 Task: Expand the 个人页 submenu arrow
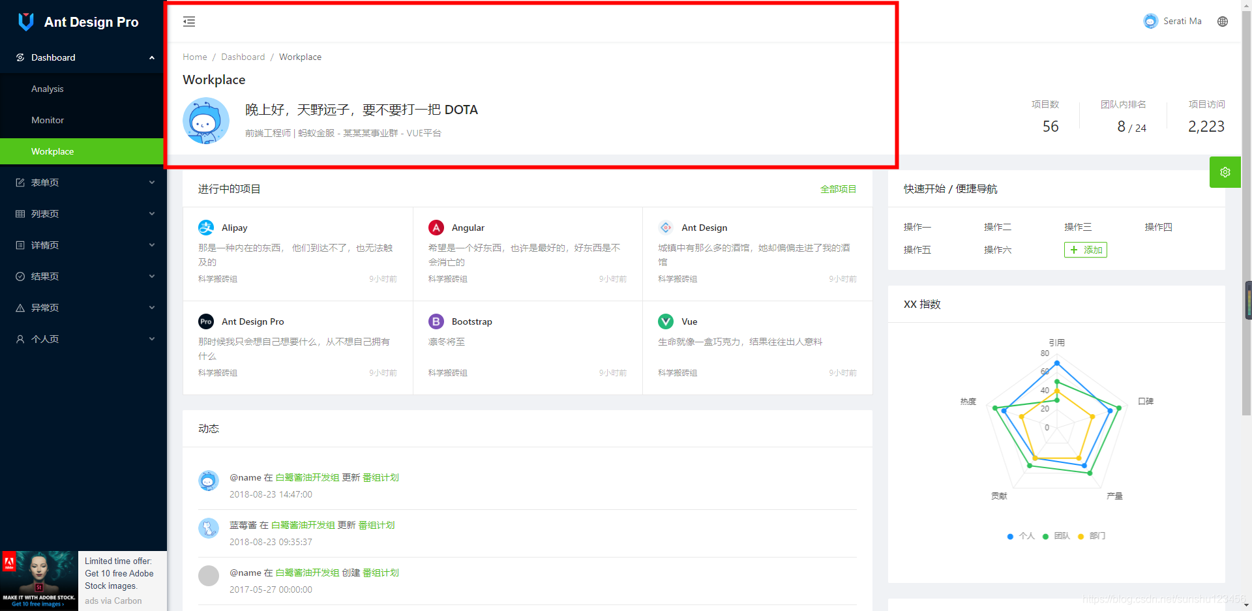click(x=152, y=339)
